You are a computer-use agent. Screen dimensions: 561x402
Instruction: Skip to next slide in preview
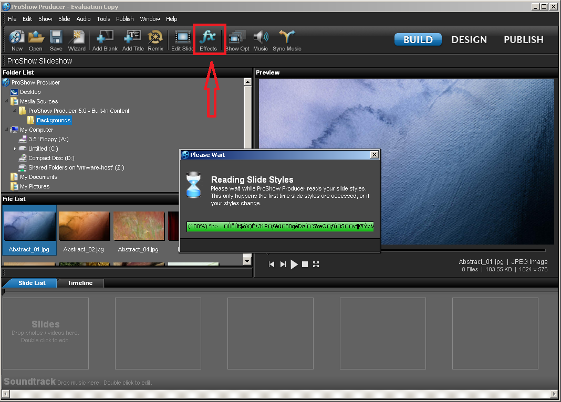283,265
